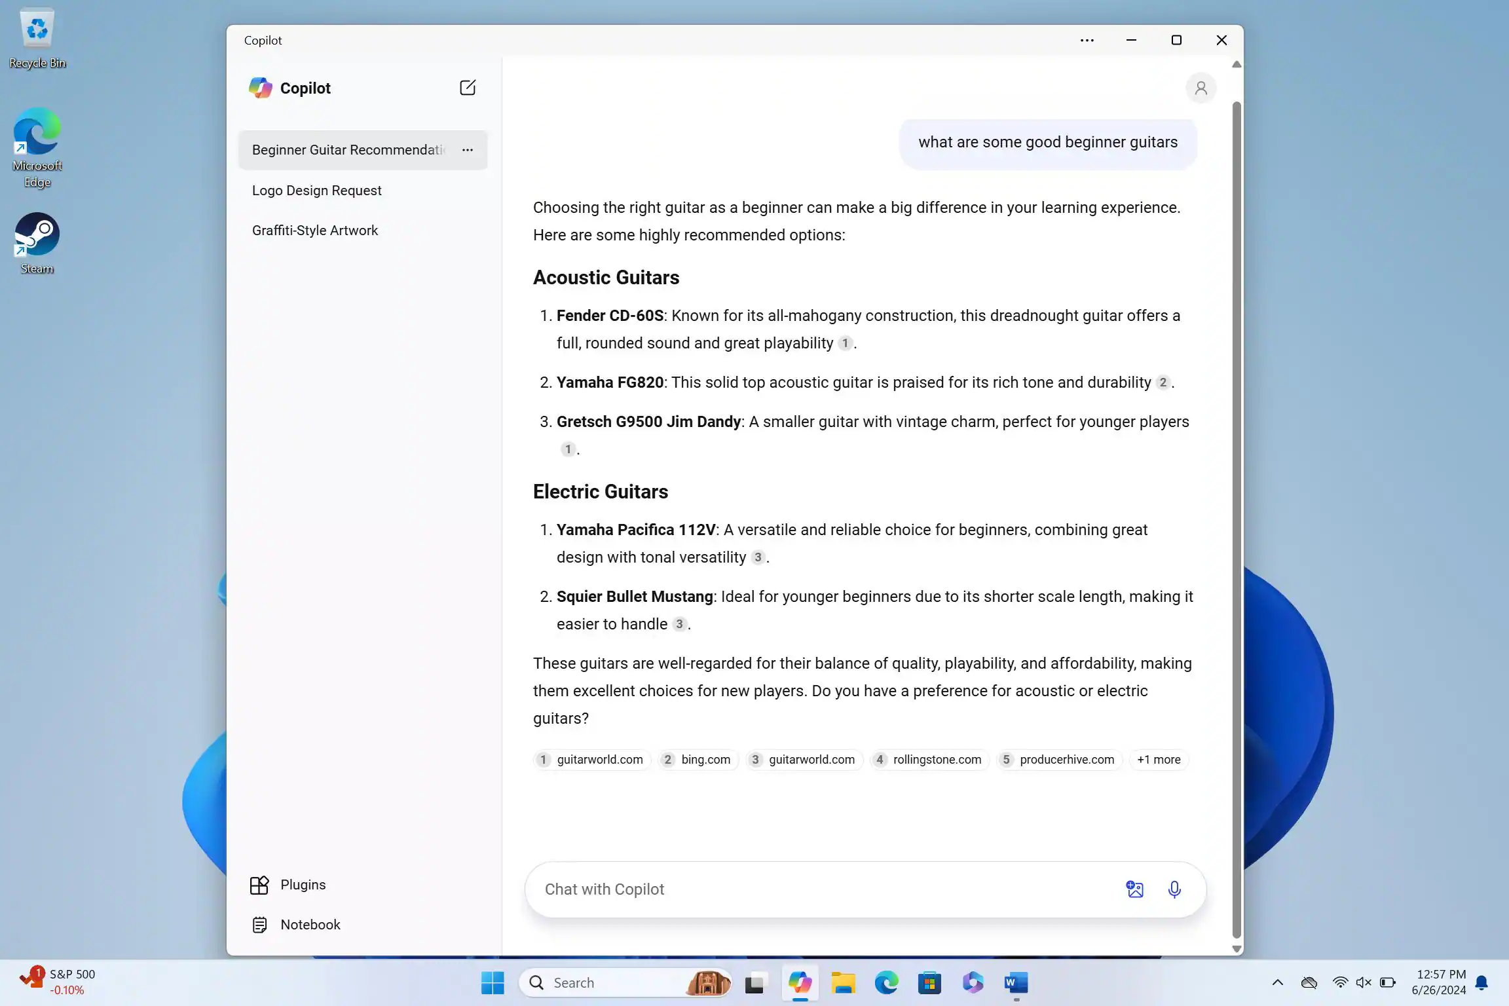Image resolution: width=1509 pixels, height=1006 pixels.
Task: Activate the microphone voice input icon
Action: (1174, 889)
